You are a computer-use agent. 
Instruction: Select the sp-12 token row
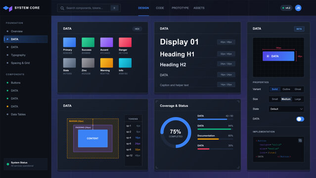click(133, 156)
